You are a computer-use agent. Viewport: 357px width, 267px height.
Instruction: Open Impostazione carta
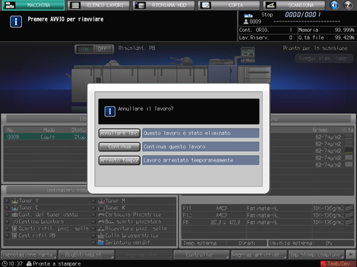pos(29,255)
